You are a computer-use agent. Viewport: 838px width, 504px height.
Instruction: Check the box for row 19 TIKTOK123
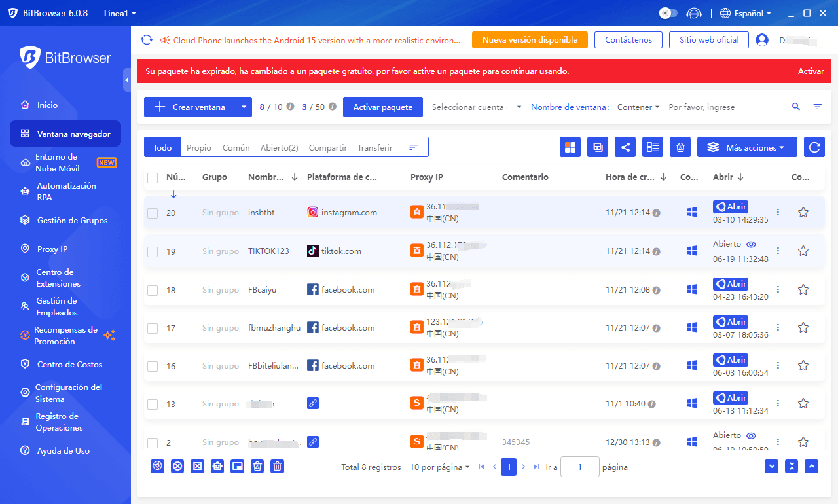(x=153, y=251)
